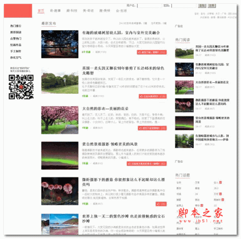Open the 热门阅读 forest stream thumbnail

[x=184, y=141]
